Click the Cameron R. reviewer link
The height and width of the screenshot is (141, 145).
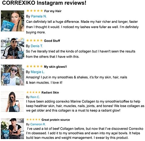point(38,124)
